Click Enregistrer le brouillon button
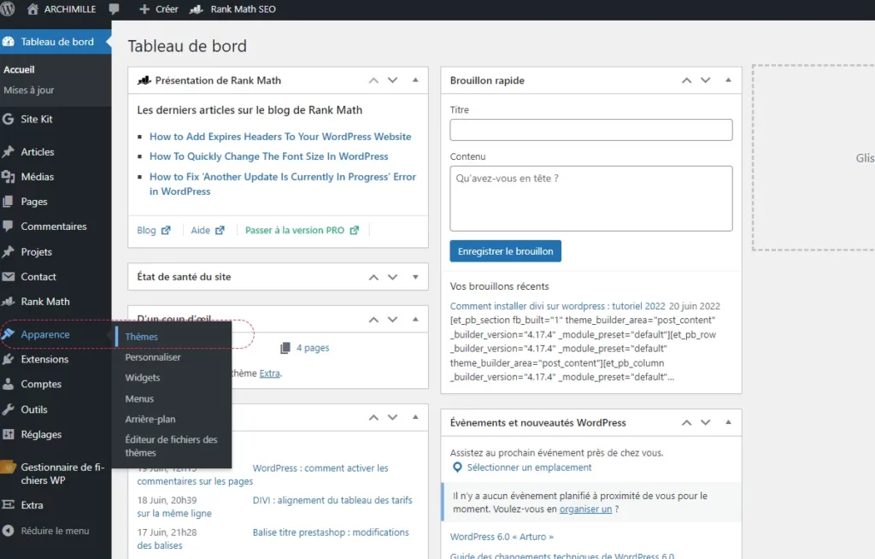 [x=505, y=251]
